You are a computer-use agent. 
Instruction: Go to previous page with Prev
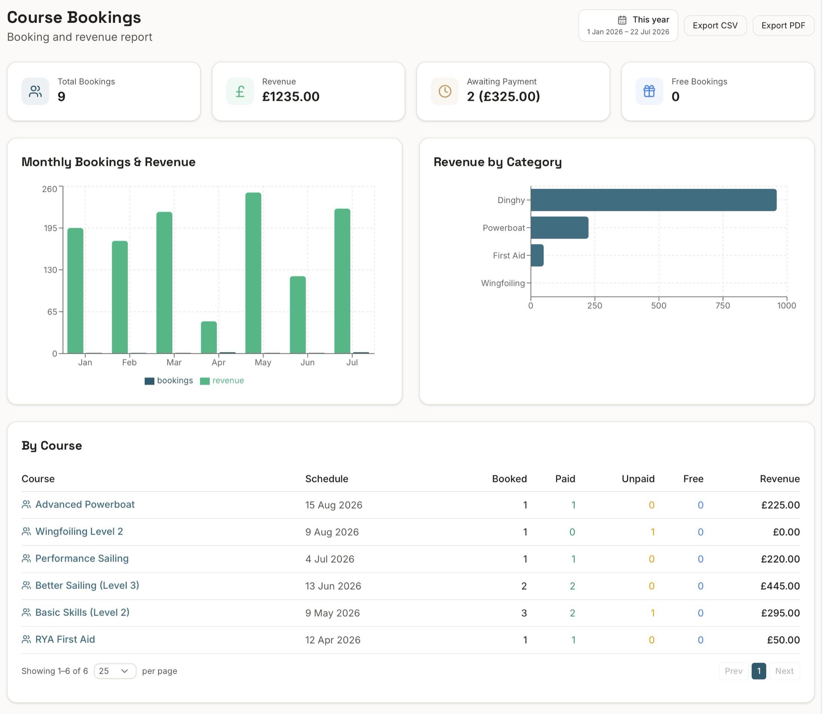pos(734,671)
